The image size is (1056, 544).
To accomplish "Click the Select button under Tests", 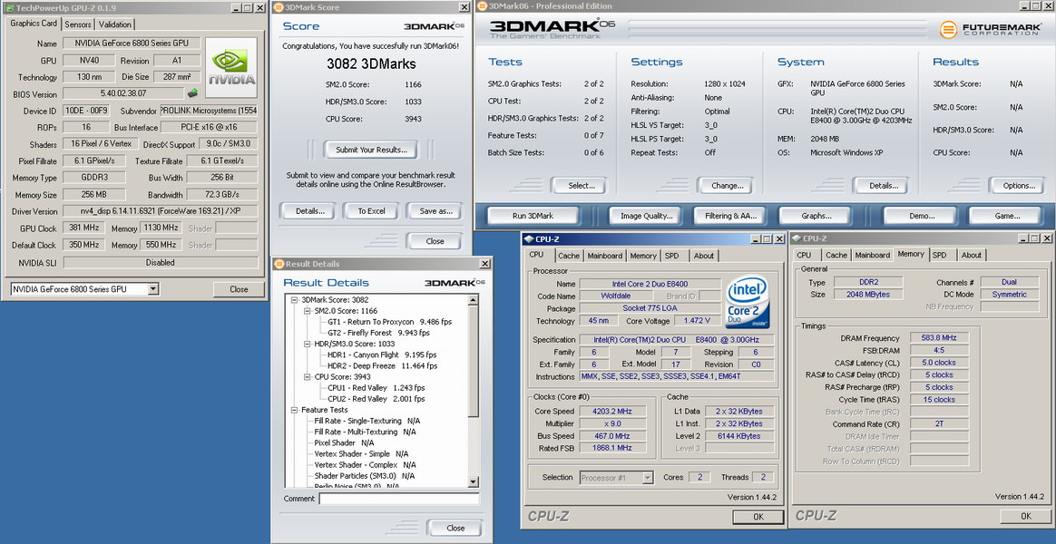I will tap(579, 185).
